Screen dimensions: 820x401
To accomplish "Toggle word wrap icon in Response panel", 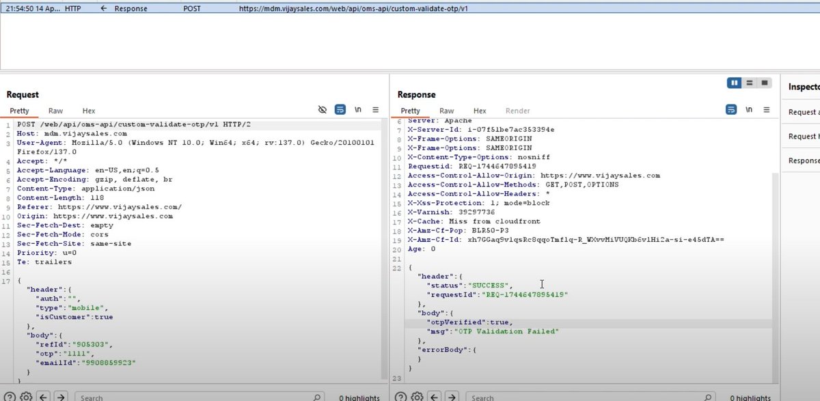I will coord(732,109).
